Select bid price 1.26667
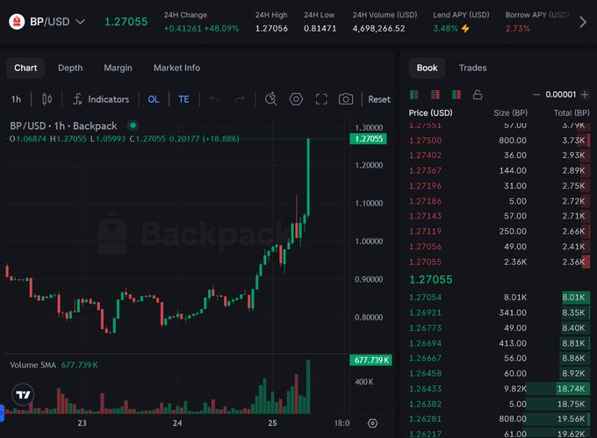Image resolution: width=597 pixels, height=438 pixels. [x=425, y=358]
